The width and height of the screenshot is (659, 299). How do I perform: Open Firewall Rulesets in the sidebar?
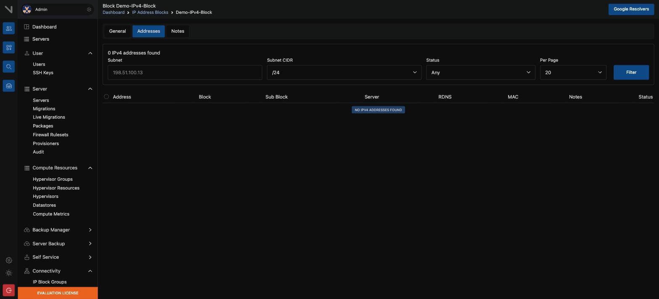point(50,135)
